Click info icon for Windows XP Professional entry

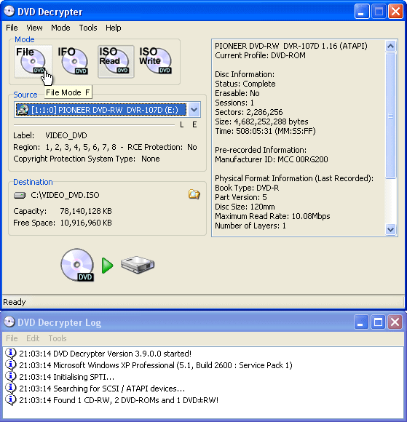coord(11,365)
